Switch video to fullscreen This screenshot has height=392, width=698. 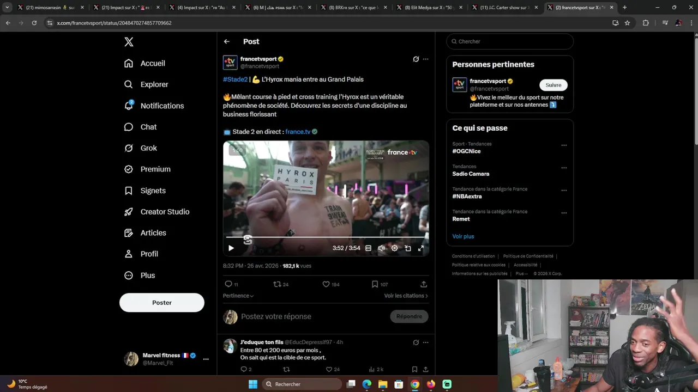pyautogui.click(x=420, y=248)
